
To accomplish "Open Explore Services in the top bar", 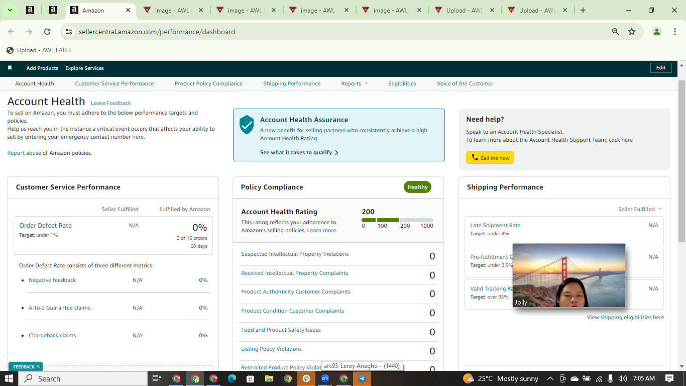I will 84,68.
